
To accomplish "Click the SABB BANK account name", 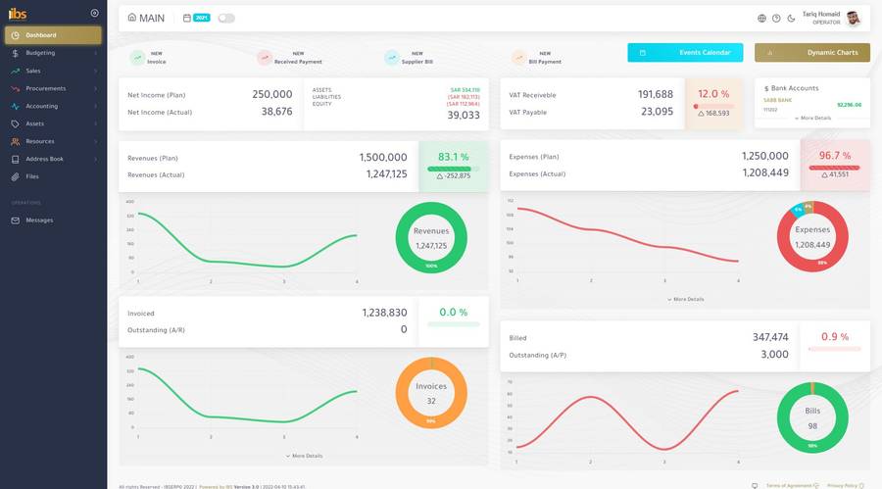I will pos(777,100).
